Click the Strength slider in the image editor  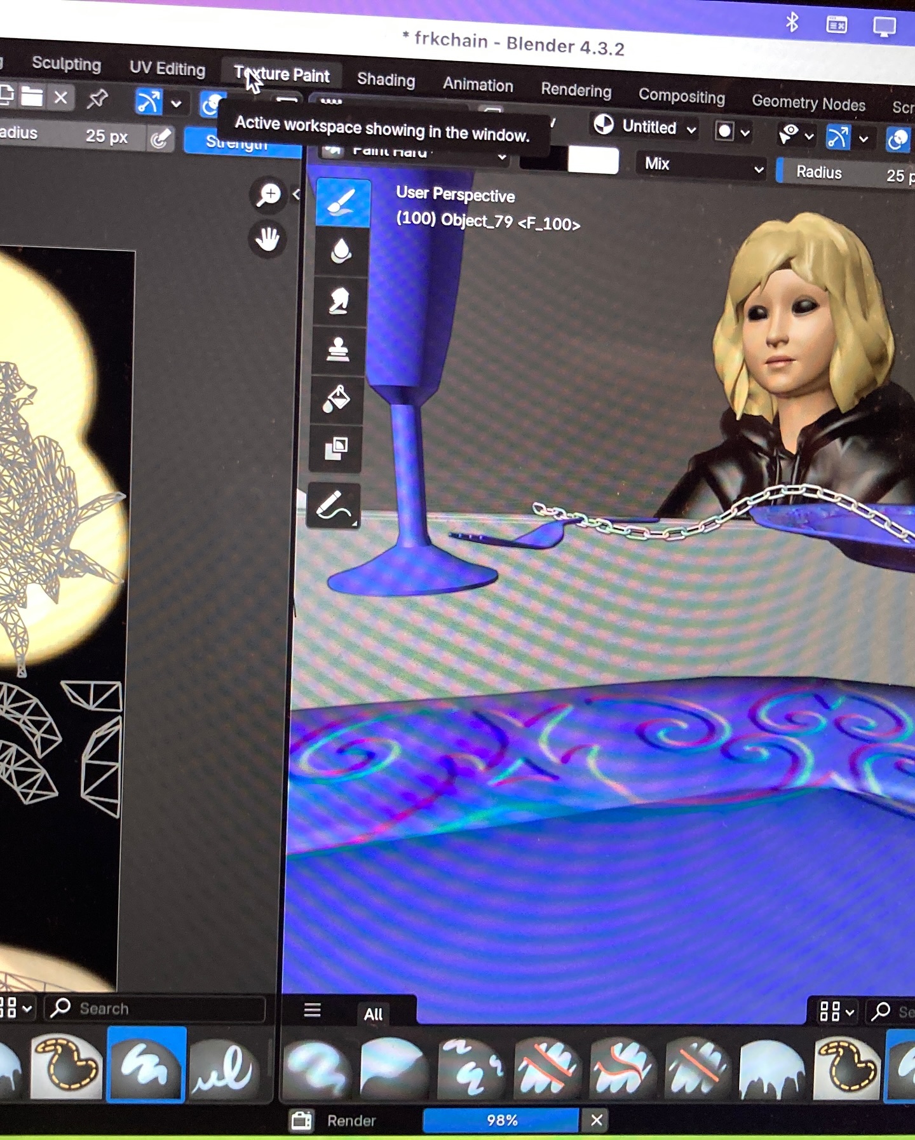pos(243,142)
